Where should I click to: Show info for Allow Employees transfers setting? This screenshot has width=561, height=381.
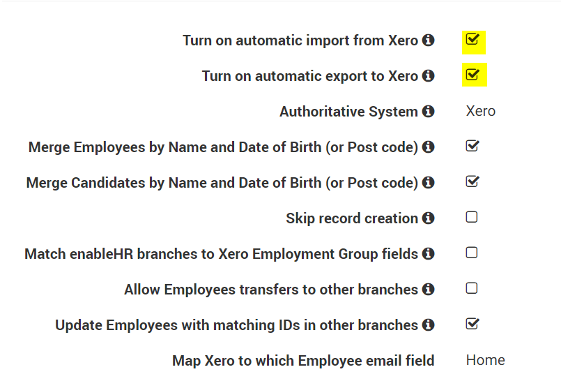click(x=429, y=289)
